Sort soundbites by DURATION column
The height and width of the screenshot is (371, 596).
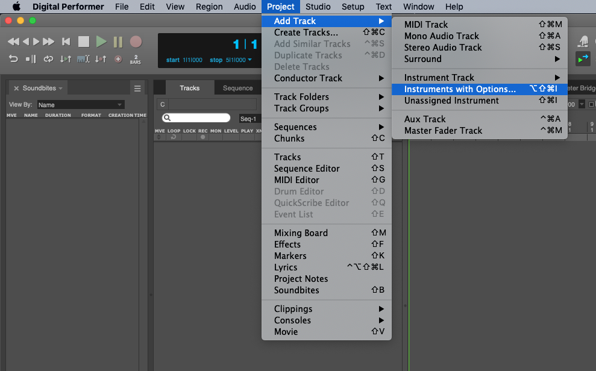[58, 115]
